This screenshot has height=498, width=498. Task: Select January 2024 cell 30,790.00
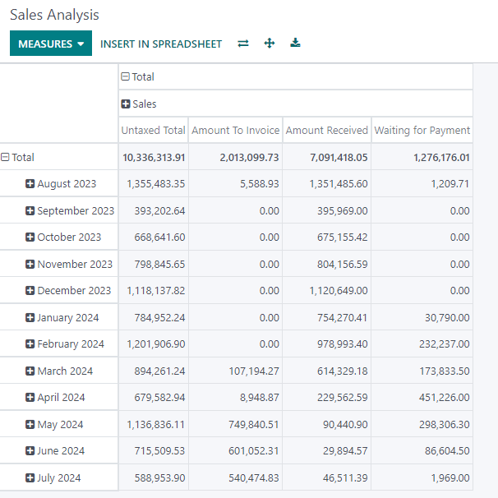point(422,317)
